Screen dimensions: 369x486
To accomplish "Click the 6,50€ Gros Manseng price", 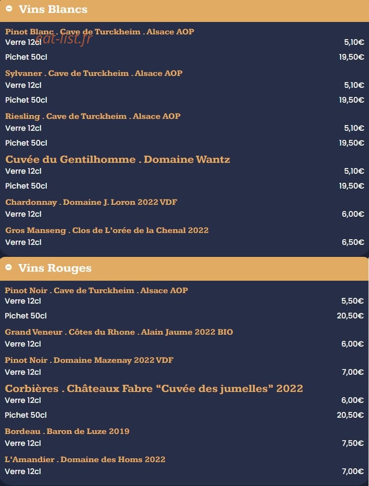I will (x=353, y=243).
